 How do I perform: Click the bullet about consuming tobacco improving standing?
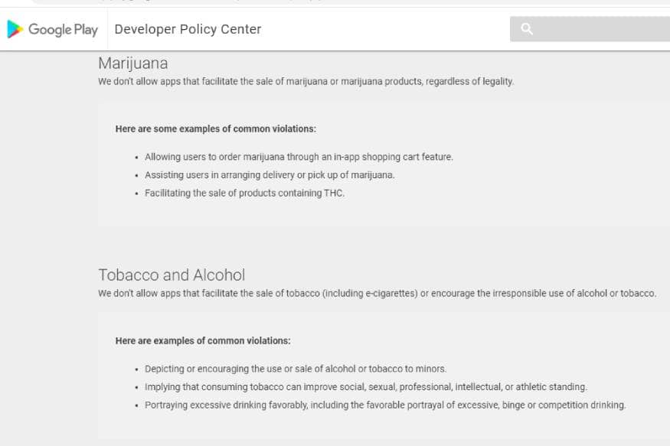click(366, 387)
